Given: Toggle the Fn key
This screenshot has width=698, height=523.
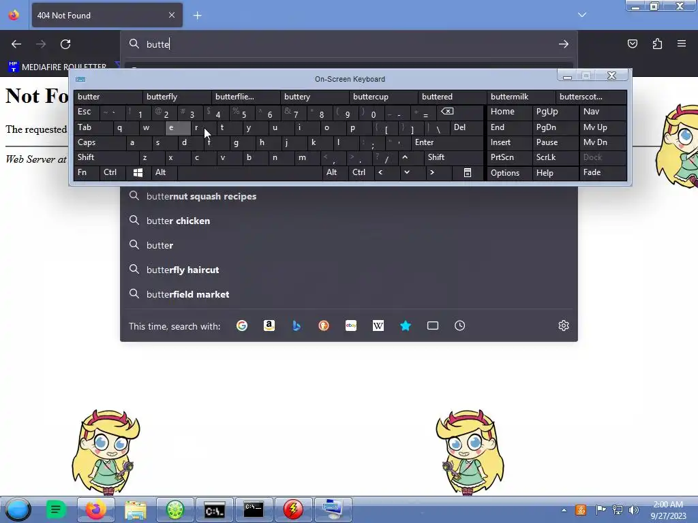Looking at the screenshot, I should click(x=87, y=172).
